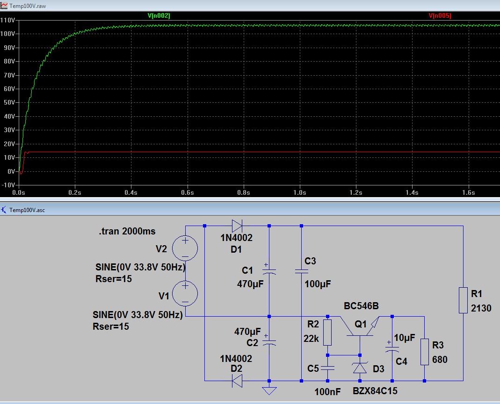This screenshot has height=404, width=500.
Task: Click the 10µF value of C4
Action: (x=405, y=338)
